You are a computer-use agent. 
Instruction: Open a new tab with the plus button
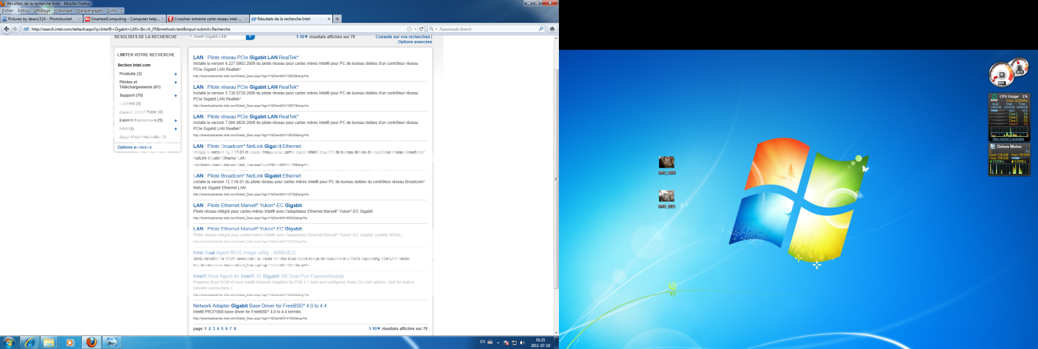coord(337,19)
